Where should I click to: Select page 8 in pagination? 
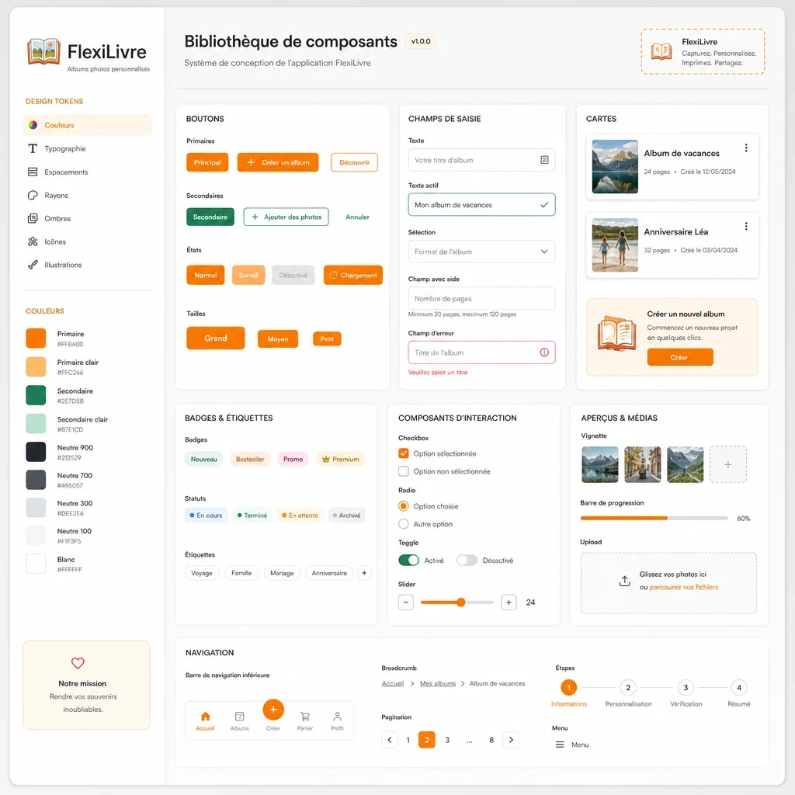point(491,740)
